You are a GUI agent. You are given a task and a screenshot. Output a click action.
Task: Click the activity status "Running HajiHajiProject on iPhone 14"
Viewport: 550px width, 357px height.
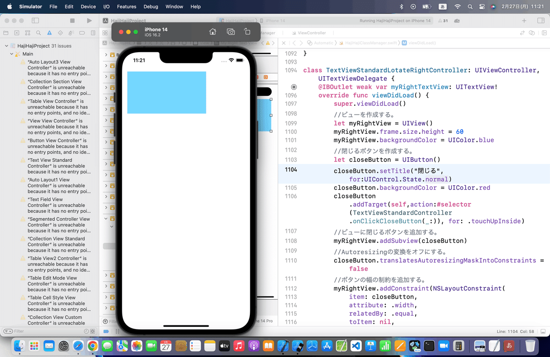pyautogui.click(x=395, y=21)
